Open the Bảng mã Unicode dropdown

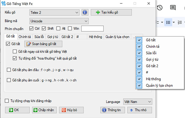59,21
